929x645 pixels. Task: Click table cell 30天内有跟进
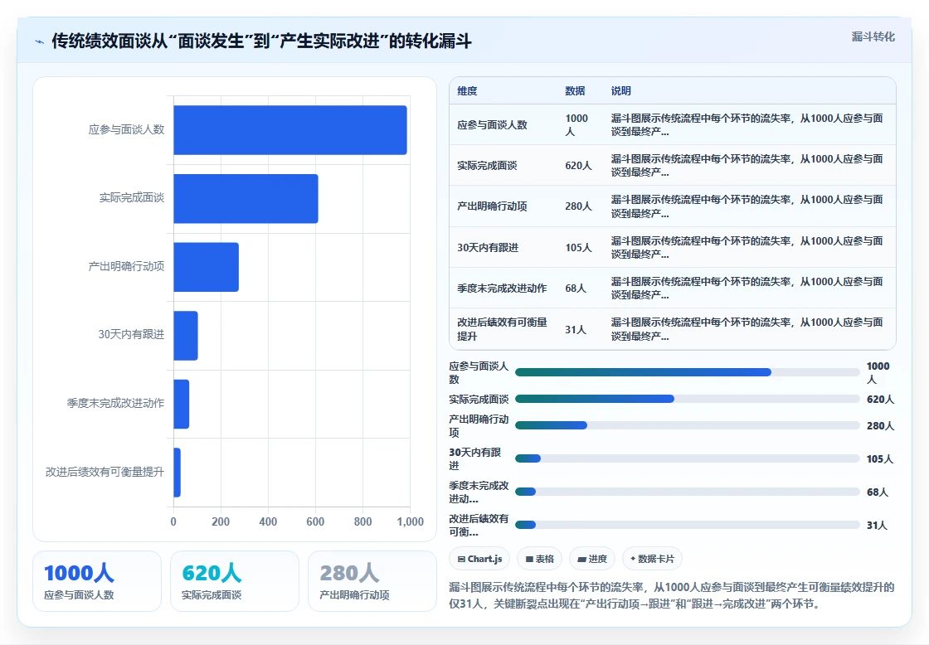tap(488, 248)
